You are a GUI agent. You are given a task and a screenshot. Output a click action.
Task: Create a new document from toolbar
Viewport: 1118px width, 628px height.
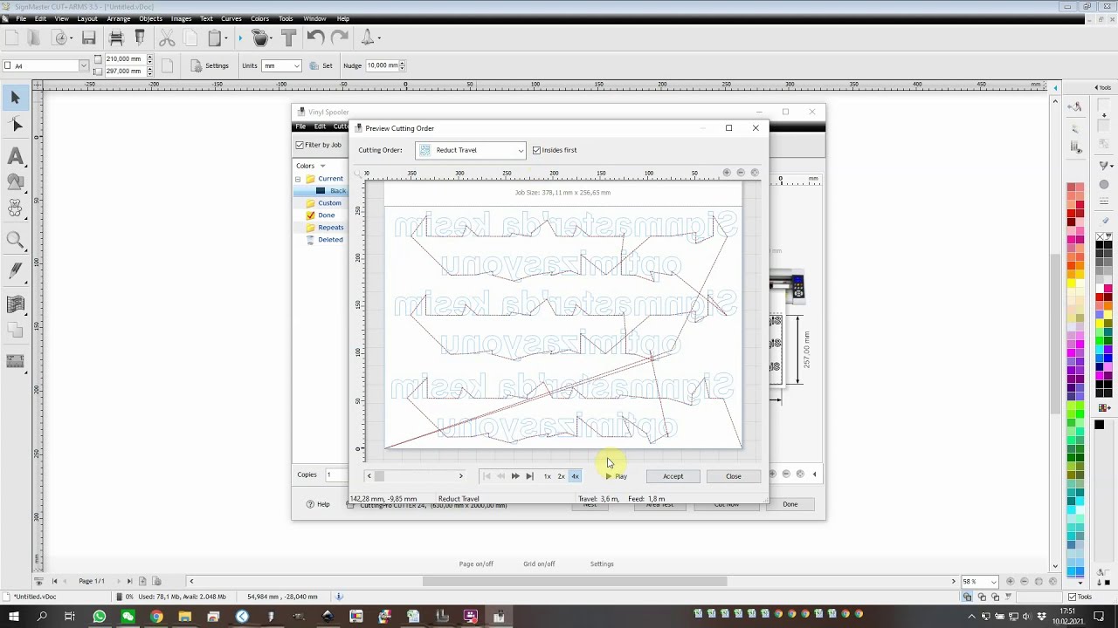point(12,38)
